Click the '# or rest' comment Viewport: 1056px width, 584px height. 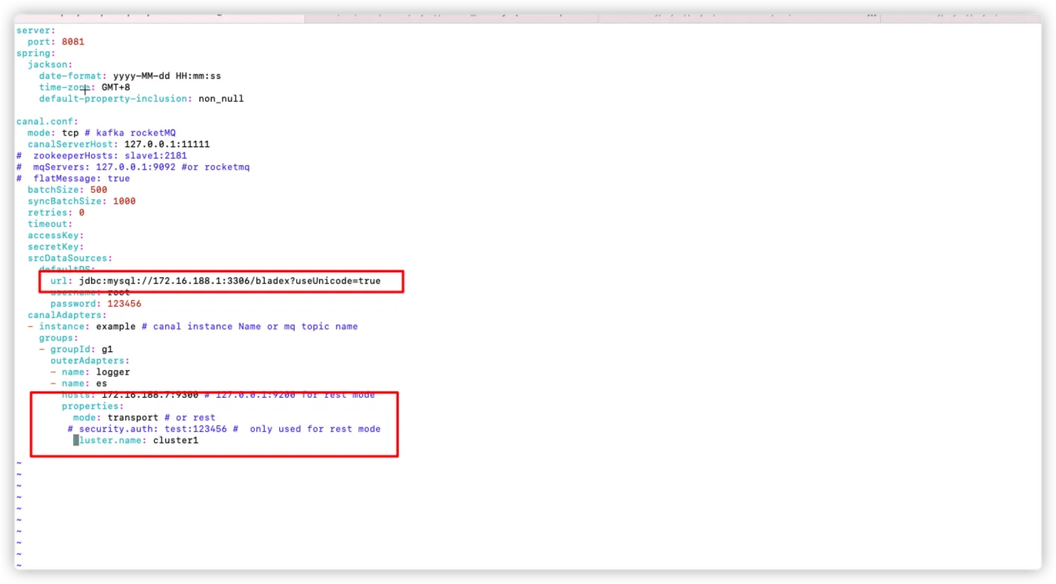(x=189, y=417)
